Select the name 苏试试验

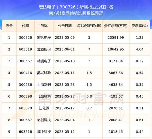pos(44,73)
